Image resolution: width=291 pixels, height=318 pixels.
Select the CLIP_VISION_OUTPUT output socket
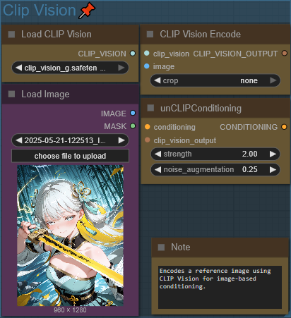coord(285,53)
